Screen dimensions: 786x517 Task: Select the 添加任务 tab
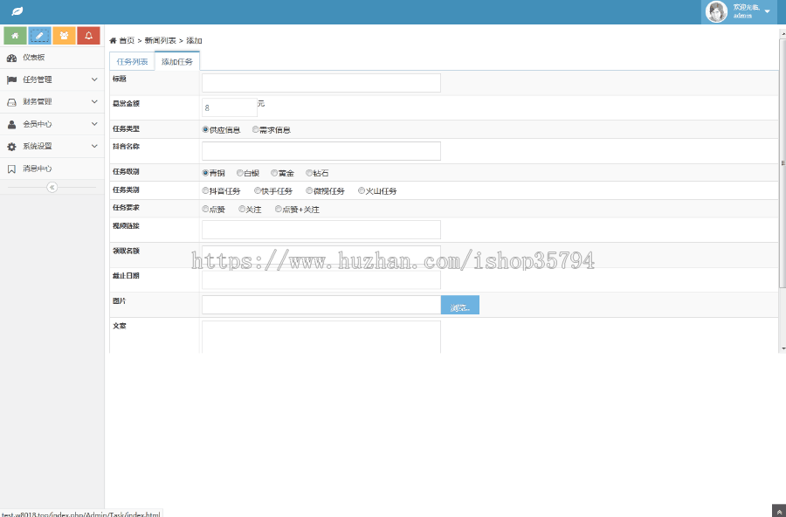click(177, 61)
